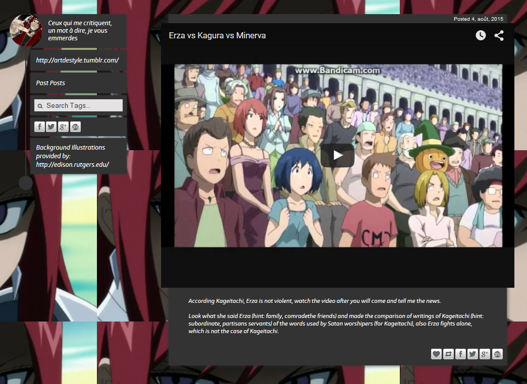
Task: Click the Search Tags input field
Action: click(x=81, y=105)
